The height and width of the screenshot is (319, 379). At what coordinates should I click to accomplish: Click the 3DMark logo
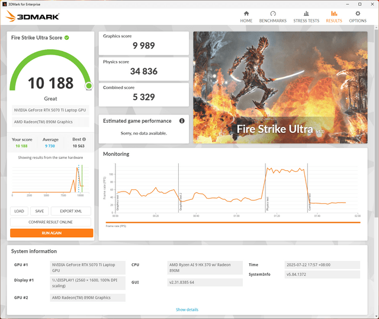33,16
